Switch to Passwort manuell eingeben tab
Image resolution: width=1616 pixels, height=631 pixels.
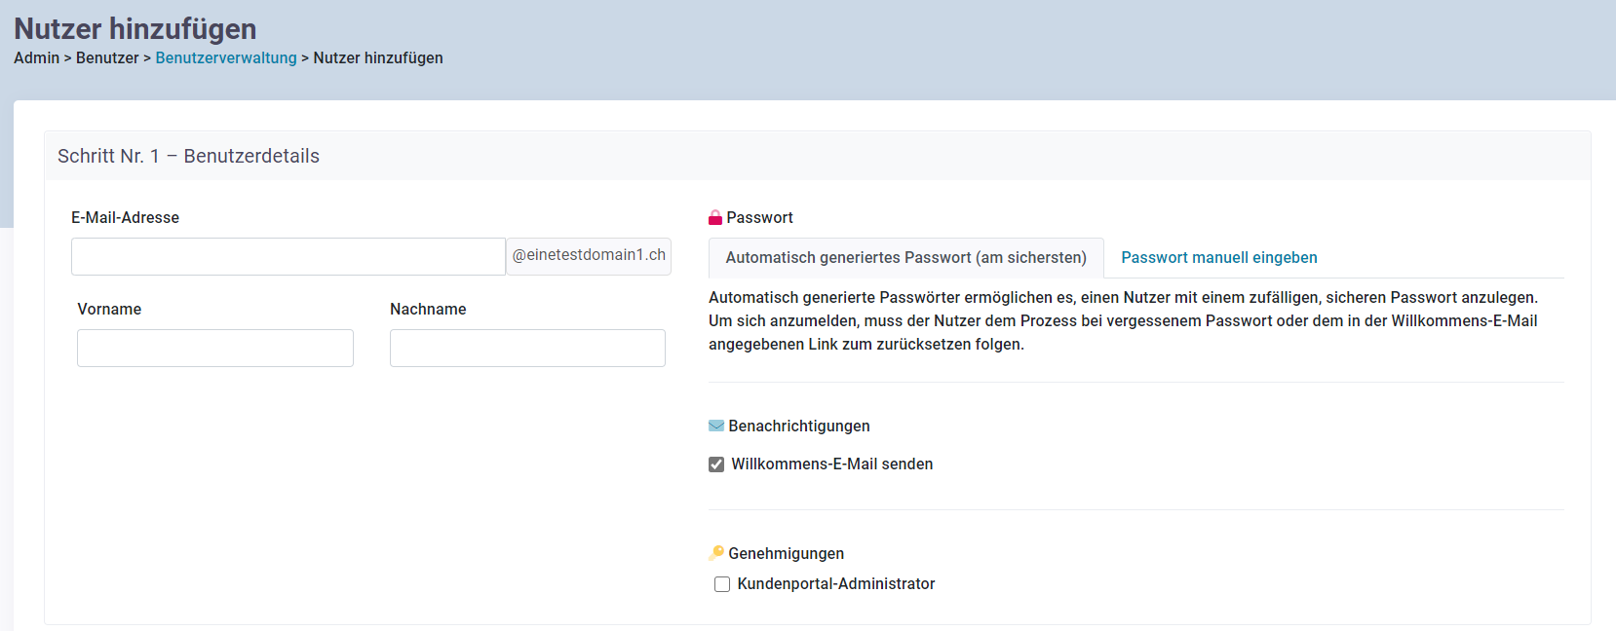pyautogui.click(x=1219, y=258)
